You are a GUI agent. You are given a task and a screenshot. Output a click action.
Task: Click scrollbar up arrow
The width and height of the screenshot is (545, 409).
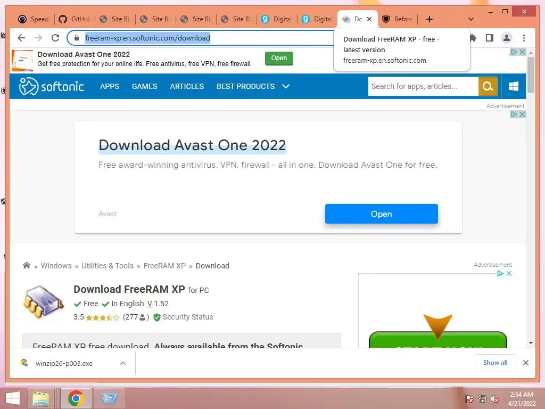[531, 53]
